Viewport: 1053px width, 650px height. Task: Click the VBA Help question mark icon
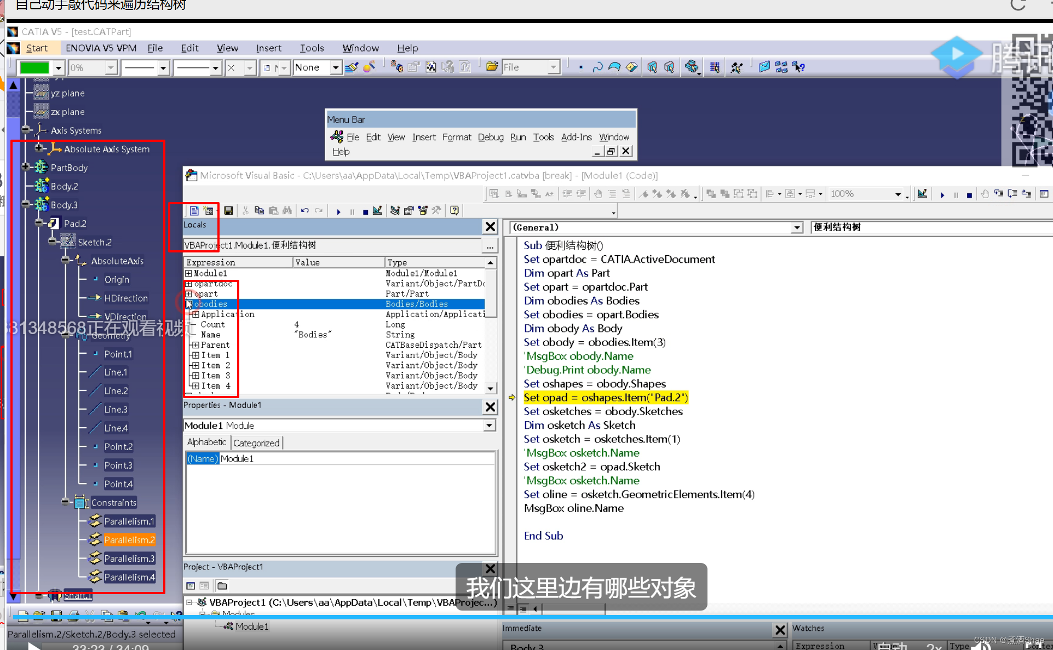pos(454,211)
